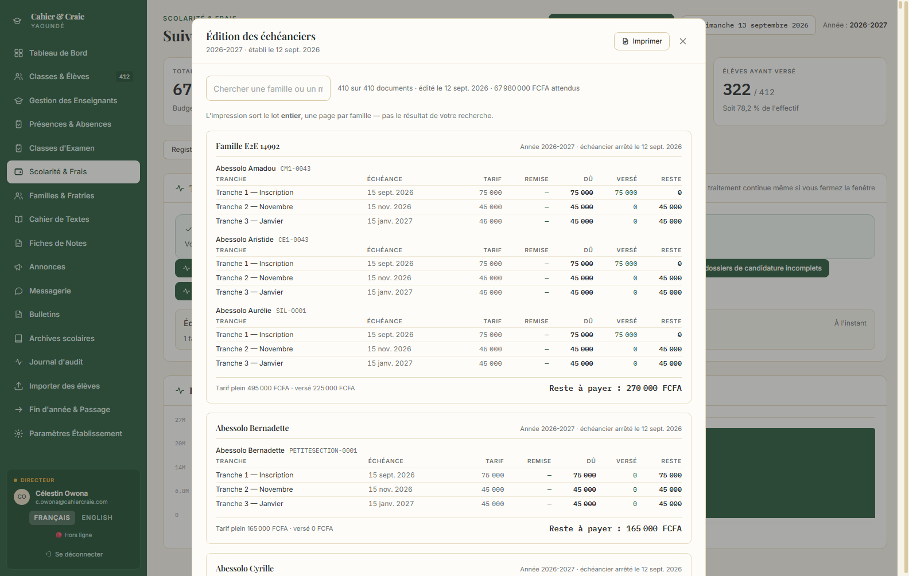Click the 412 badge on Classes & Élèves
This screenshot has height=576, width=909.
(x=125, y=76)
